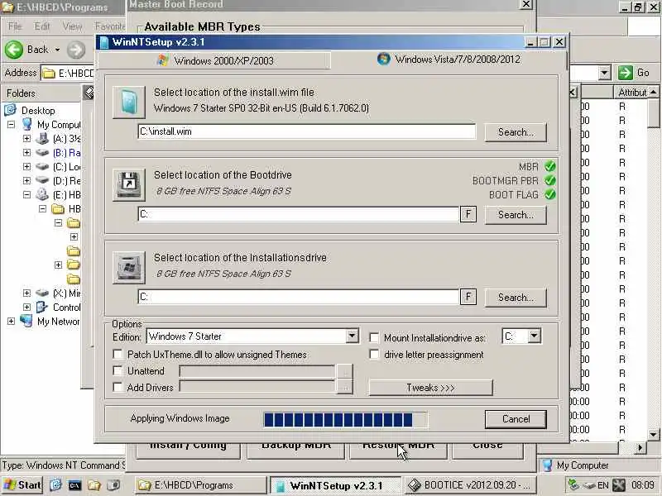Open the Explorer address bar dropdown
This screenshot has height=496, width=662.
(604, 73)
